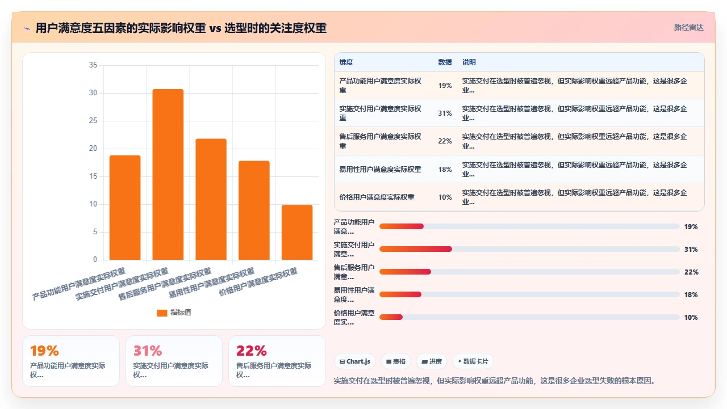
Task: Click the 19% cell in the table
Action: (445, 86)
